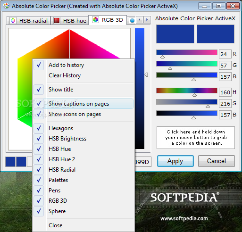Toggle the Pens page option
Viewport: 242px width, 232px height.
pyautogui.click(x=83, y=191)
